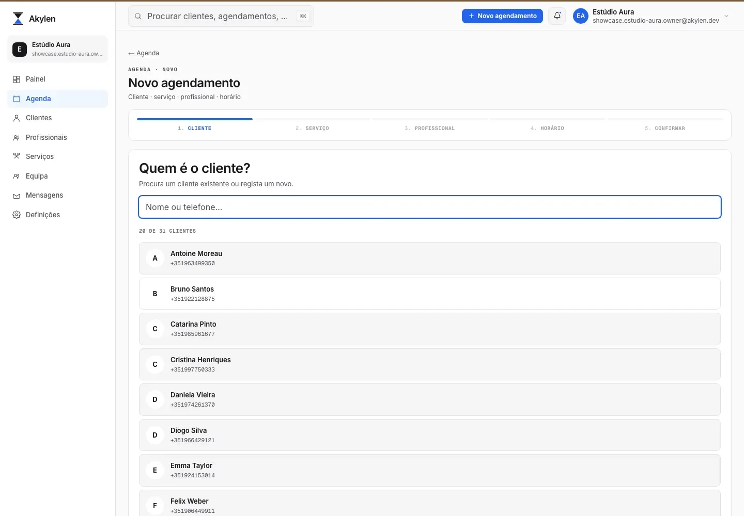
Task: Select the Agenda sidebar item
Action: [x=58, y=99]
